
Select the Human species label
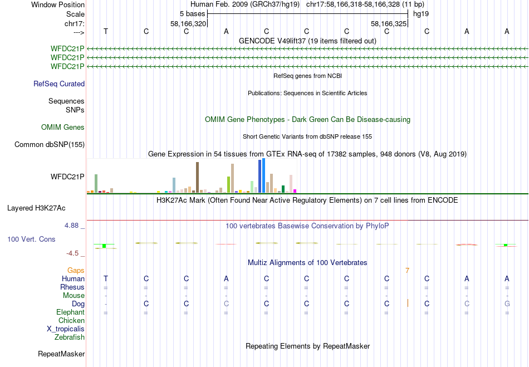(73, 278)
